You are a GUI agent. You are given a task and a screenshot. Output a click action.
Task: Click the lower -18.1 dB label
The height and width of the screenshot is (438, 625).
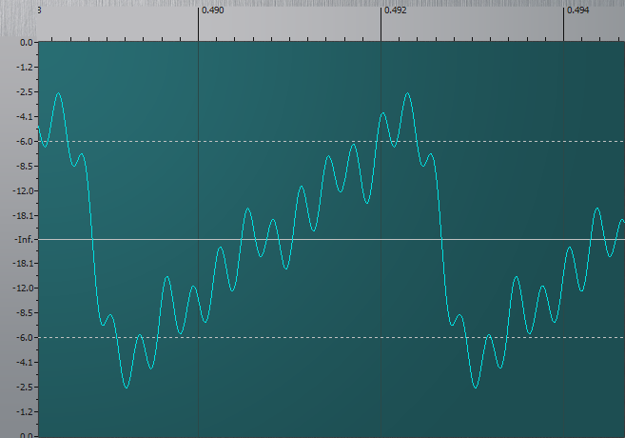(x=23, y=264)
